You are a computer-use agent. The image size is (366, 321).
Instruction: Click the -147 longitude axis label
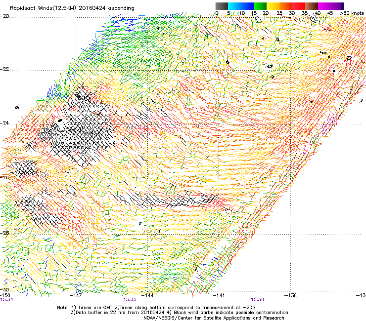[x=76, y=295]
